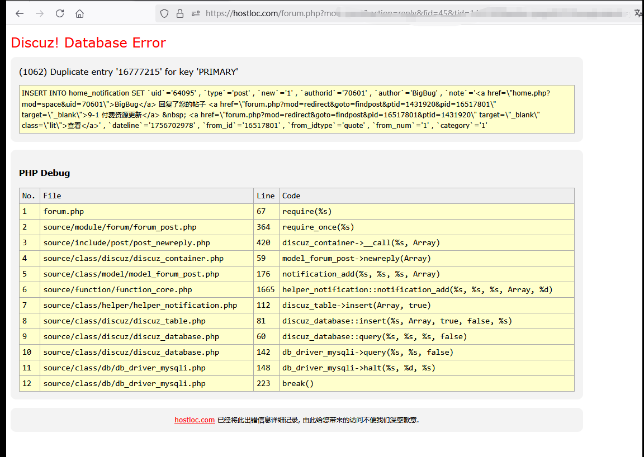The width and height of the screenshot is (644, 457).
Task: Open the hostloc.com link in the footer
Action: pos(195,420)
